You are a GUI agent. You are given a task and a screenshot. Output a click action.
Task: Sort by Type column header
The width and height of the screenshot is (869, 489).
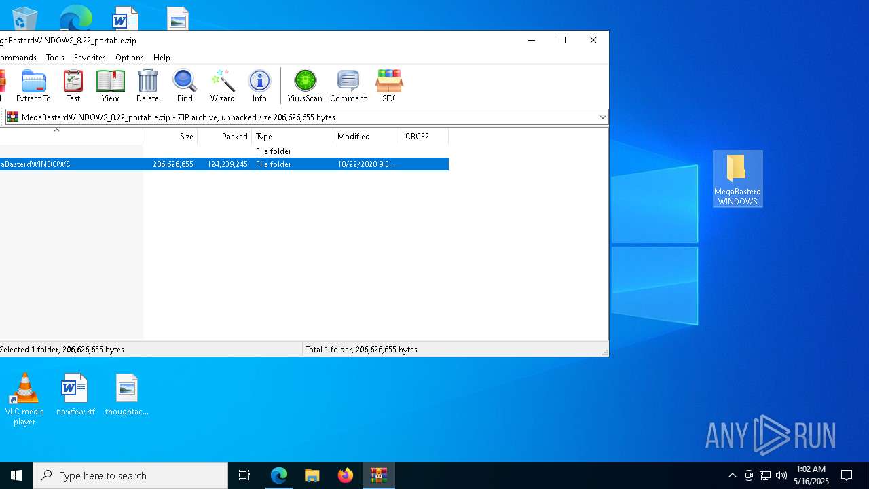pos(292,137)
